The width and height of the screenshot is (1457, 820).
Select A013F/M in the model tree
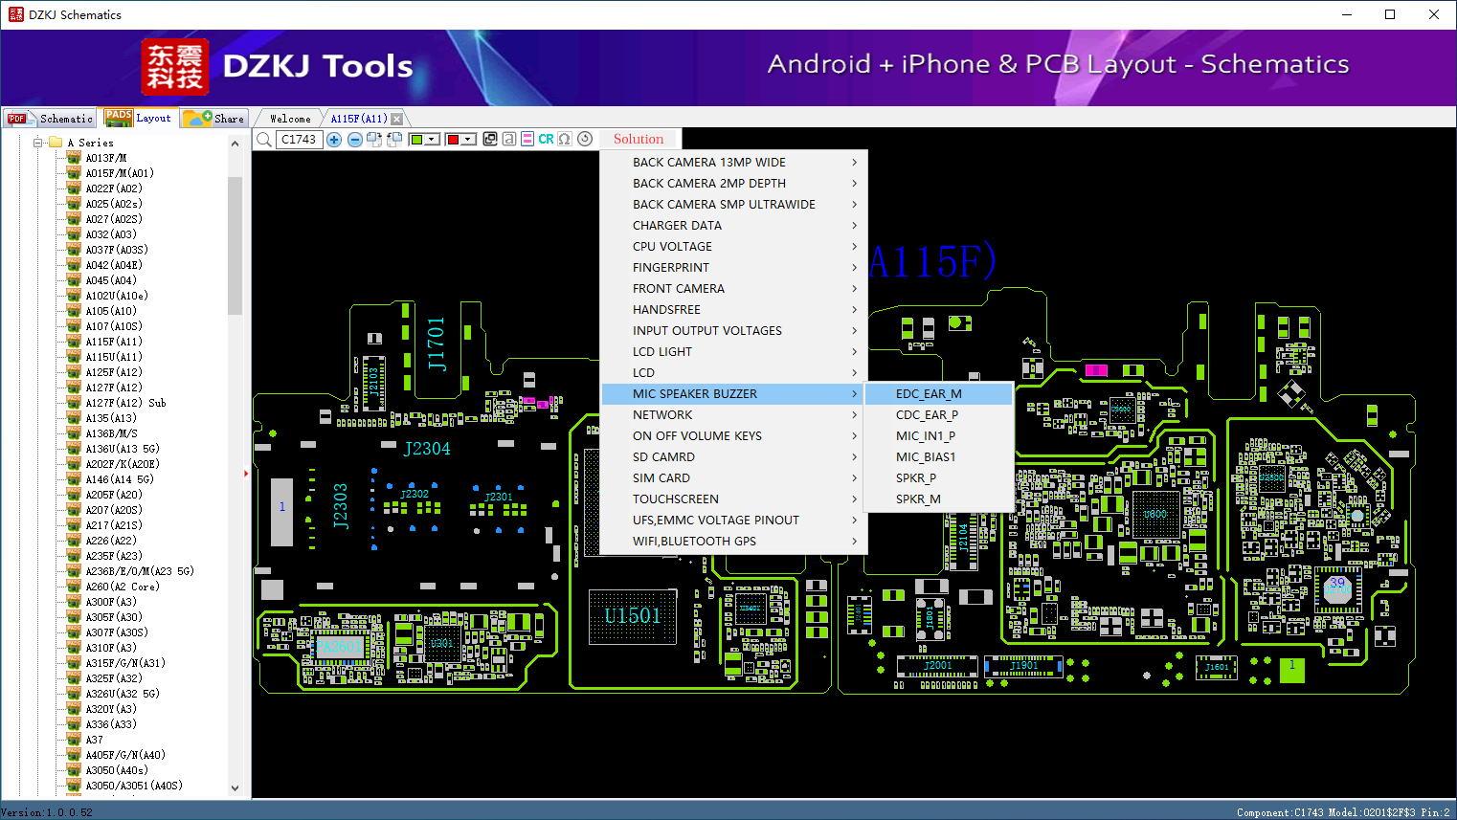[106, 158]
